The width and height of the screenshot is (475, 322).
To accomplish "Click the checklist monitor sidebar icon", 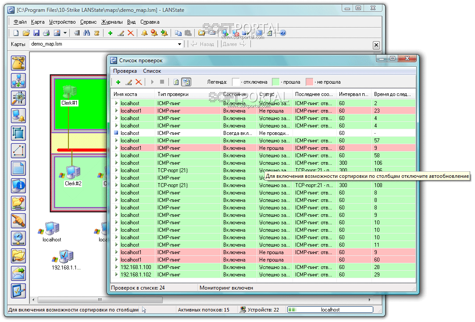I will pyautogui.click(x=18, y=291).
